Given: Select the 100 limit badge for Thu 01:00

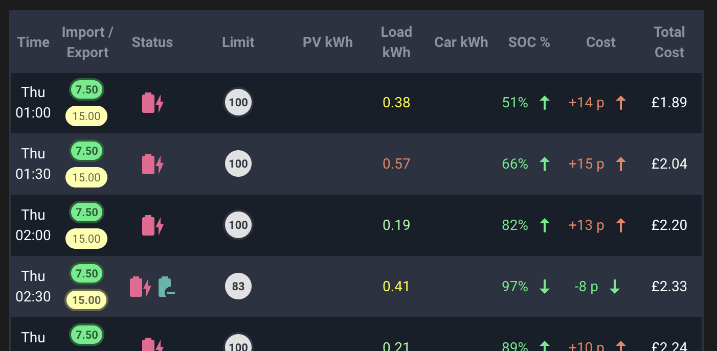Looking at the screenshot, I should pos(238,103).
